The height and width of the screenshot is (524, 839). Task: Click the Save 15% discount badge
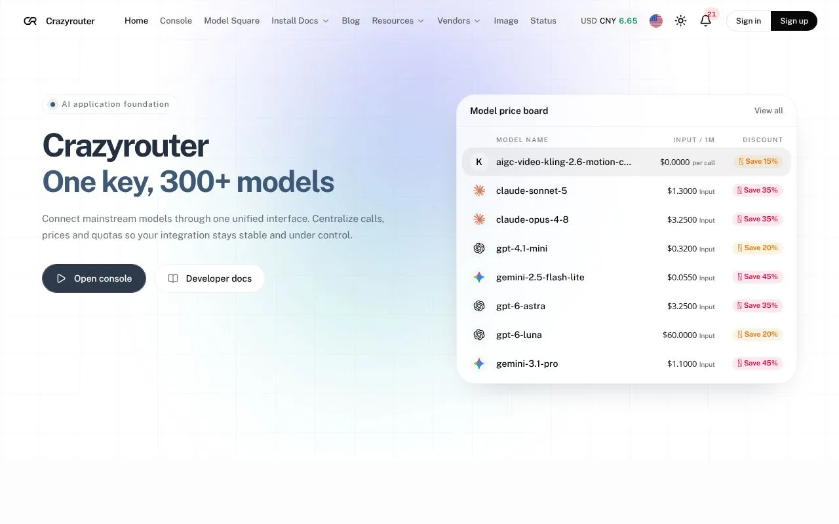click(x=758, y=162)
